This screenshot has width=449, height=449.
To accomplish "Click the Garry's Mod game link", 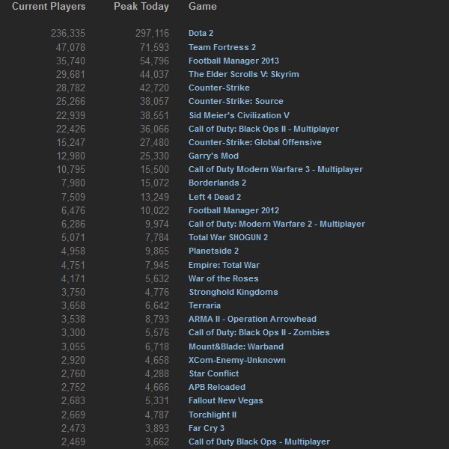I will 213,156.
